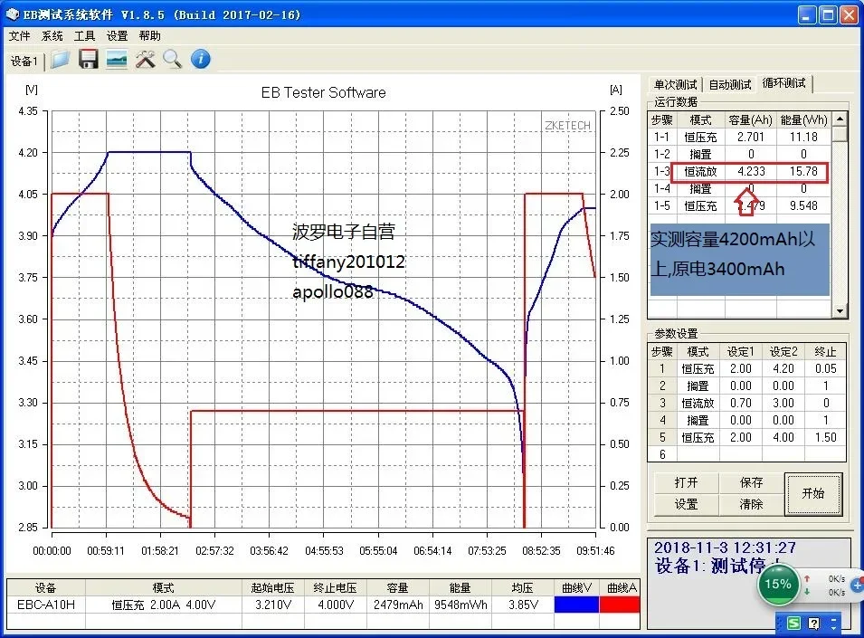This screenshot has width=864, height=638.
Task: Click the question mark tray icon
Action: click(x=813, y=624)
